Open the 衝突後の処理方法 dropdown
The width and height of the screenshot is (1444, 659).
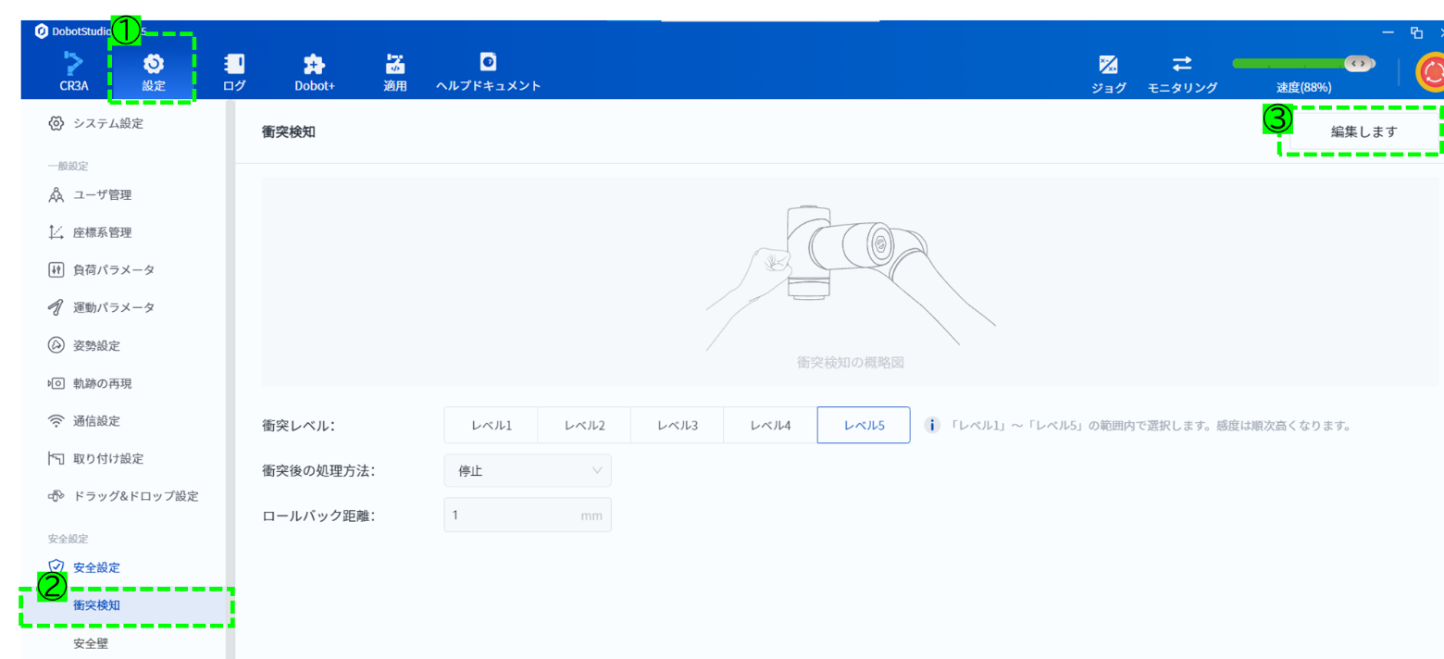coord(528,471)
